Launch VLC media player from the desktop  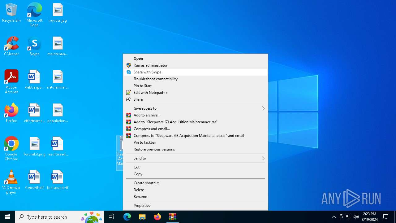pos(11,182)
